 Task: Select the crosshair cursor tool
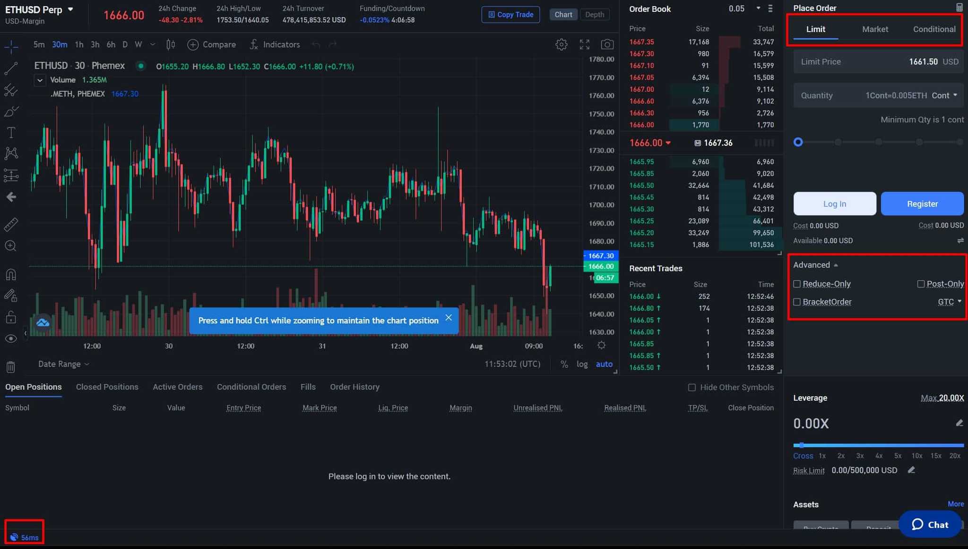[x=10, y=46]
